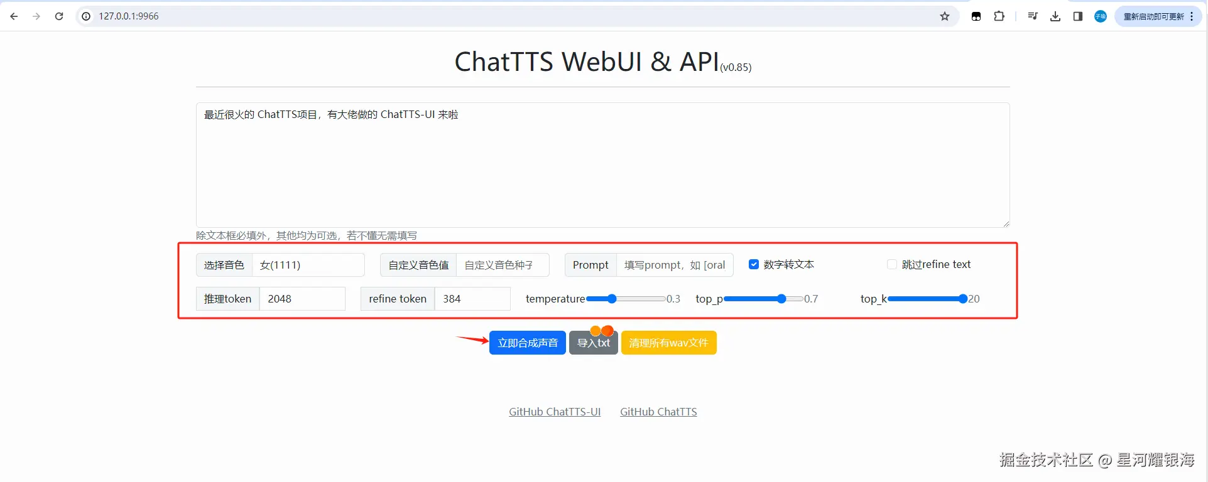Open site information icon in address bar

pos(86,16)
